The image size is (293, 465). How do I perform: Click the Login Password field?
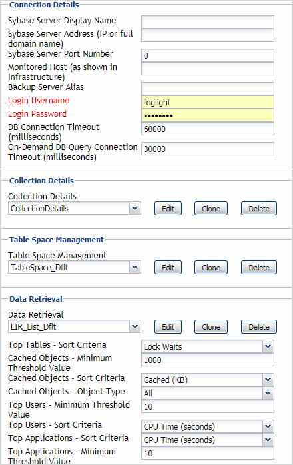tap(208, 115)
